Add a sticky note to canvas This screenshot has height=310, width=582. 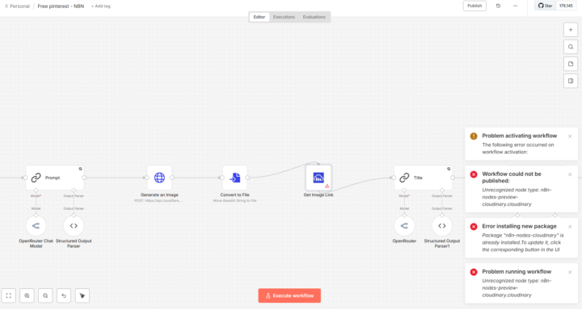click(x=571, y=64)
